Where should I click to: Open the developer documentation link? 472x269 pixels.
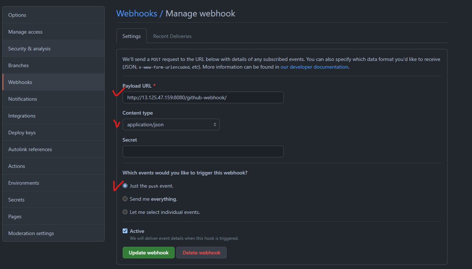click(x=314, y=67)
